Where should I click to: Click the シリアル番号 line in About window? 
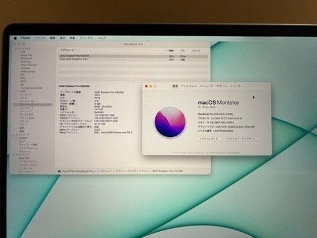[x=215, y=131]
